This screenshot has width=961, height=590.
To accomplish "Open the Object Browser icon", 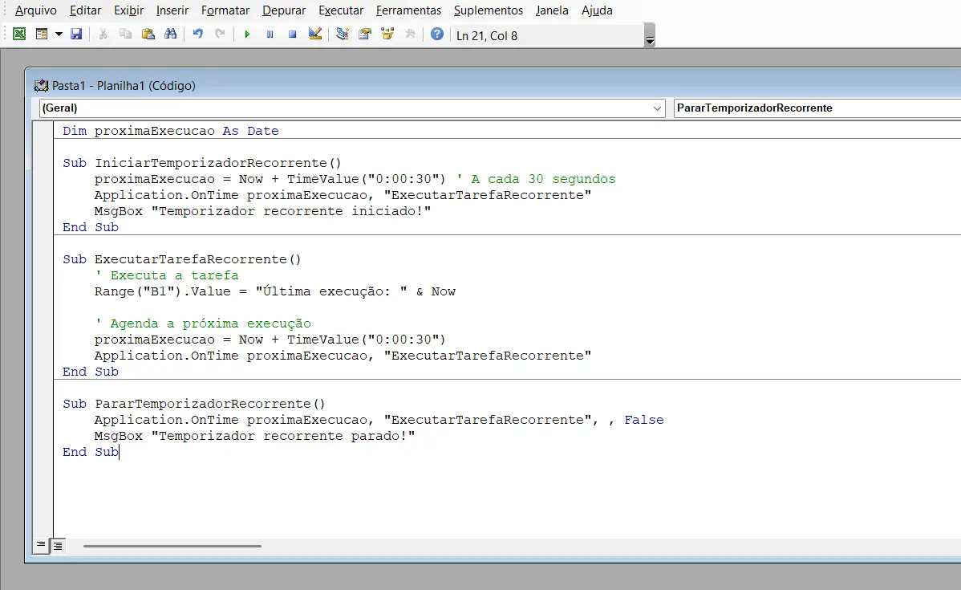I will click(387, 34).
